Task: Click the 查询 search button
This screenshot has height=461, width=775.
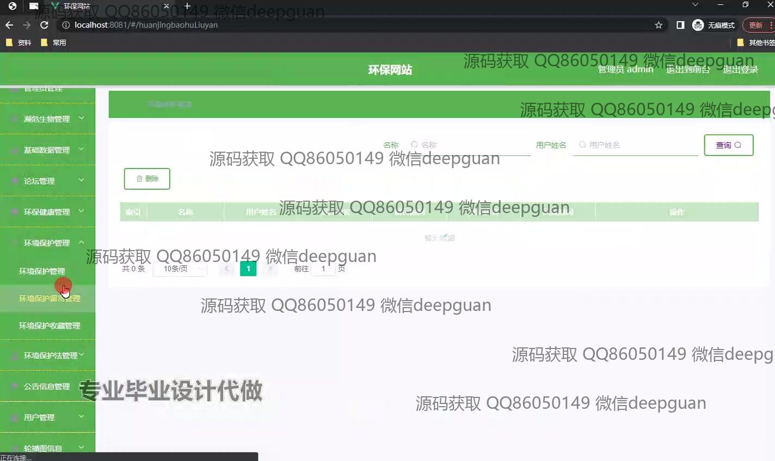Action: (729, 145)
